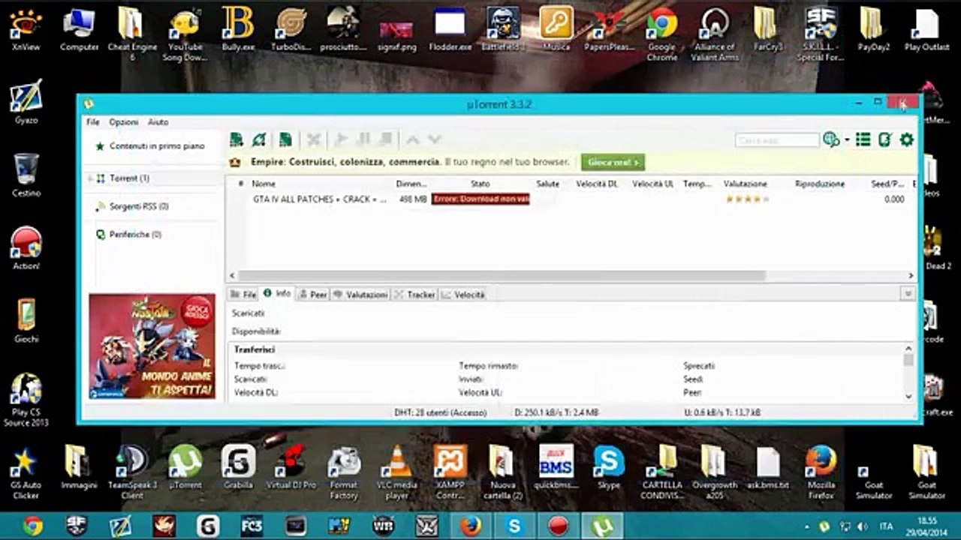Click the red recording icon on taskbar
Screen dimensions: 961x540
pyautogui.click(x=557, y=525)
